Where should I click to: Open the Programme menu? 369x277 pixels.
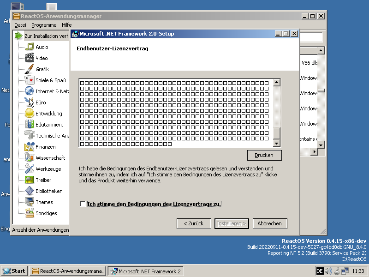tap(44, 25)
